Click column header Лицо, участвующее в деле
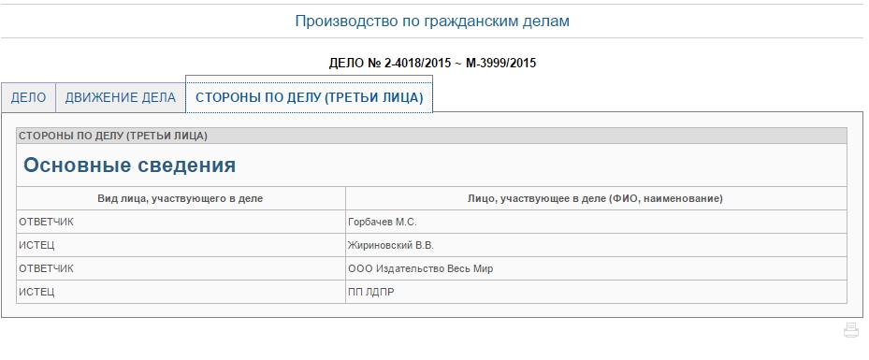869x360 pixels. (596, 198)
